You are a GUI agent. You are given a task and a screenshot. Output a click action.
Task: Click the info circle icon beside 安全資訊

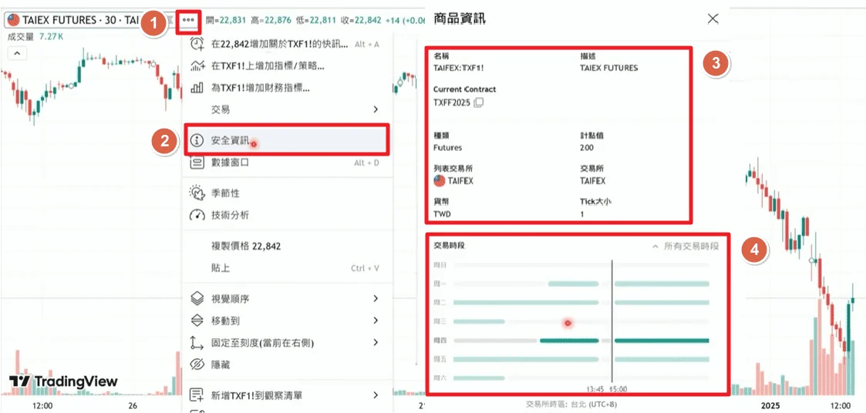[x=197, y=140]
